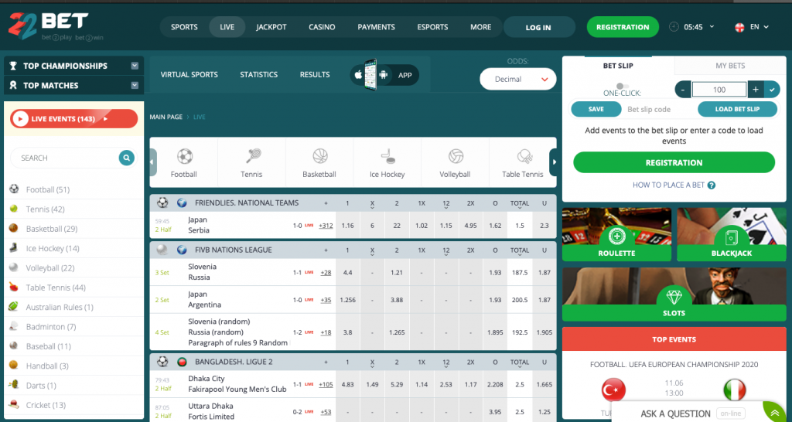792x422 pixels.
Task: Open the Results link
Action: [x=315, y=75]
